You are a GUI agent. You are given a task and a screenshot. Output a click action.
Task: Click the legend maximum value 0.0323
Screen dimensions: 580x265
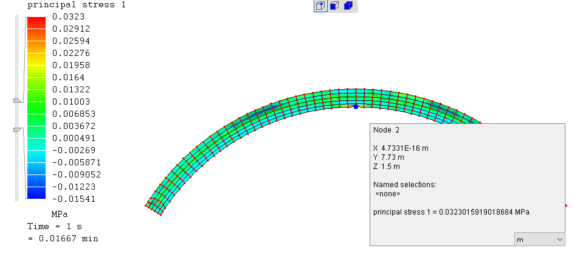coord(69,16)
